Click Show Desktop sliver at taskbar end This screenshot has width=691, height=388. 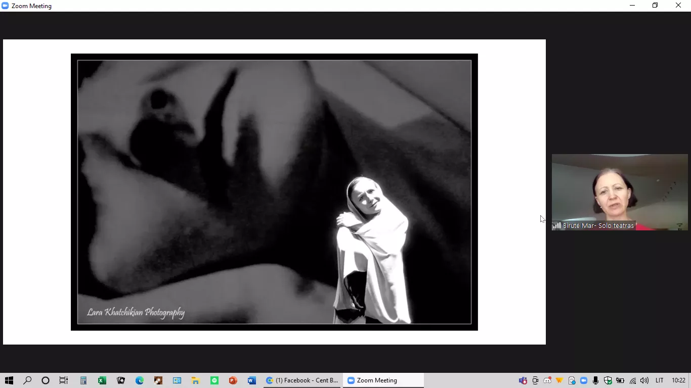689,380
